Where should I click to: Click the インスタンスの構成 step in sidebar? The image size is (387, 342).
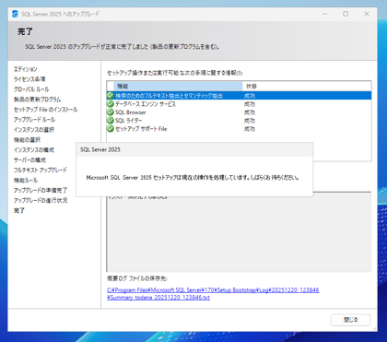coord(34,150)
